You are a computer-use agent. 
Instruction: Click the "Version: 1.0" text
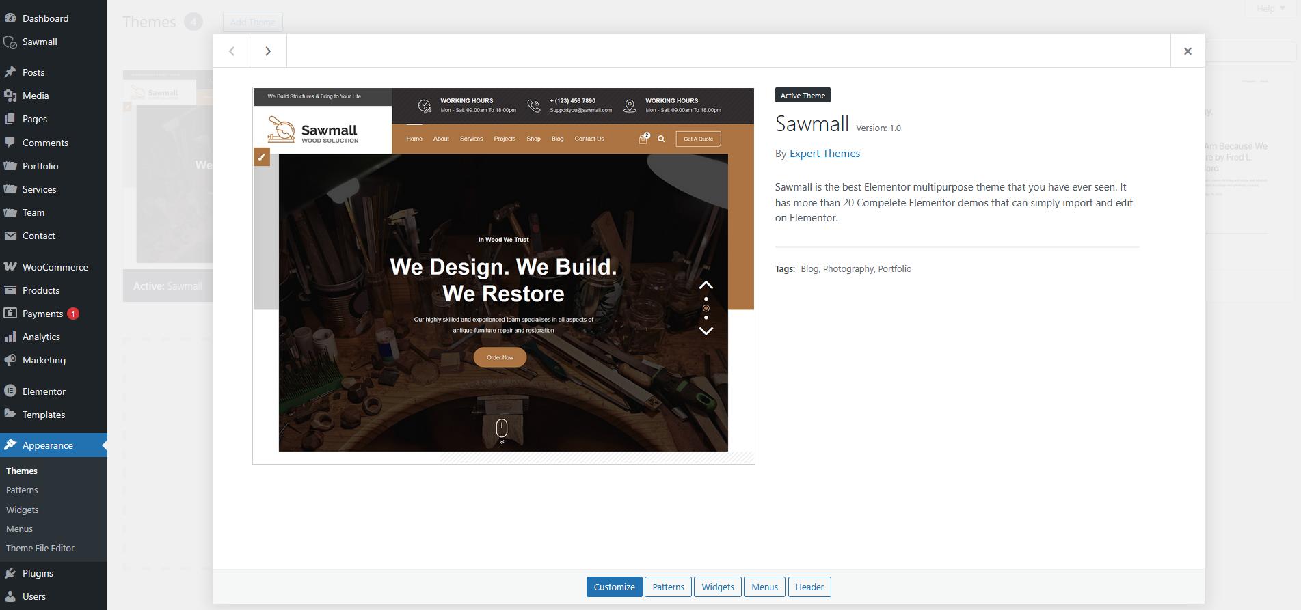[878, 128]
